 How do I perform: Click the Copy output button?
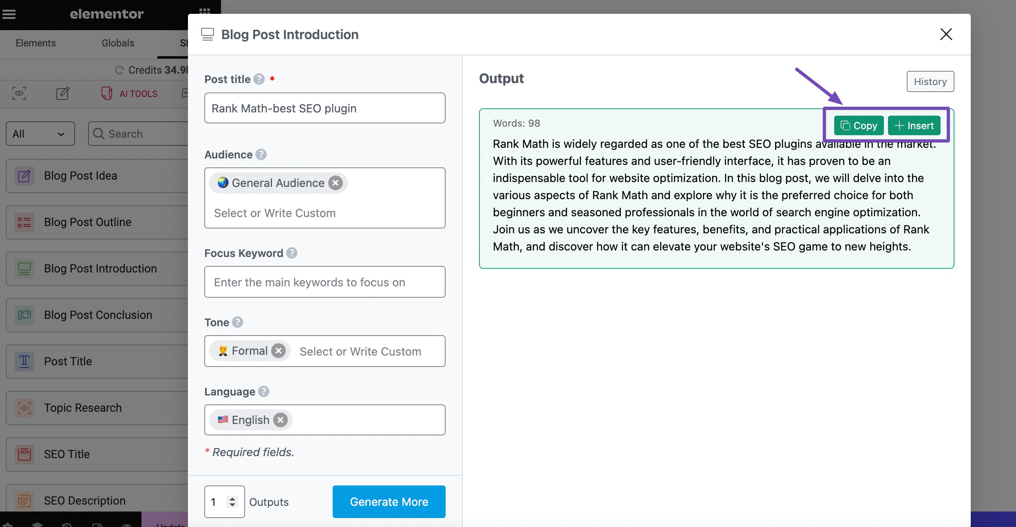(858, 125)
